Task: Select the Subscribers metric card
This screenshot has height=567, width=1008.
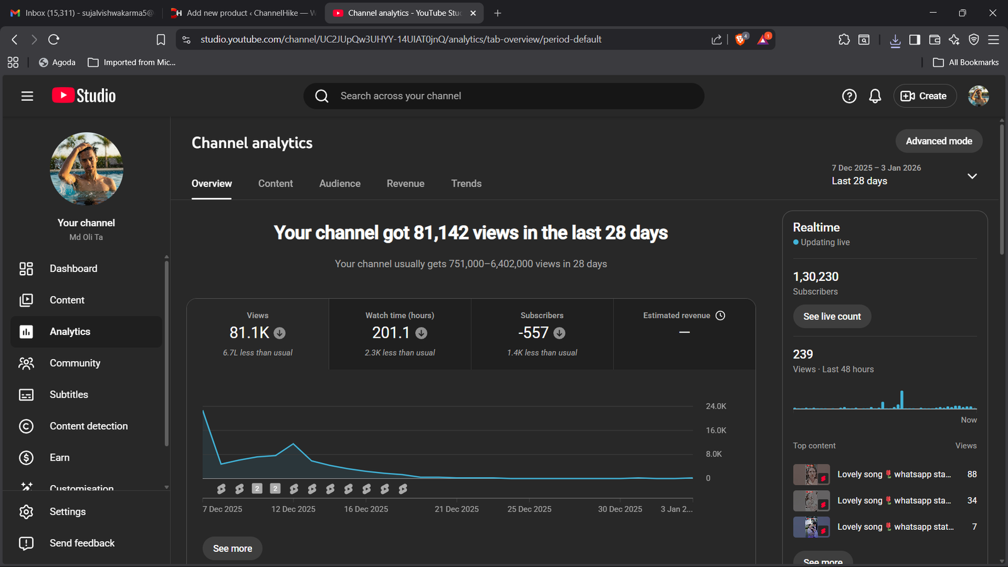Action: (x=542, y=334)
